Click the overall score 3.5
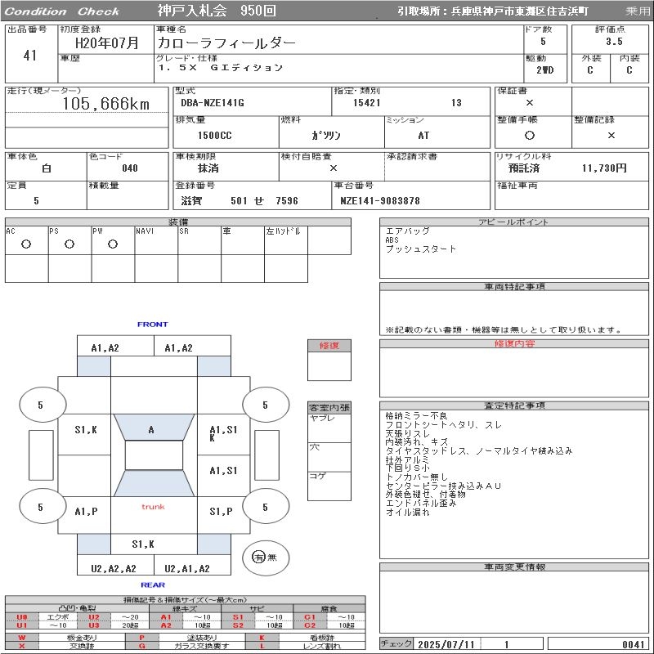The width and height of the screenshot is (654, 654). pyautogui.click(x=614, y=42)
